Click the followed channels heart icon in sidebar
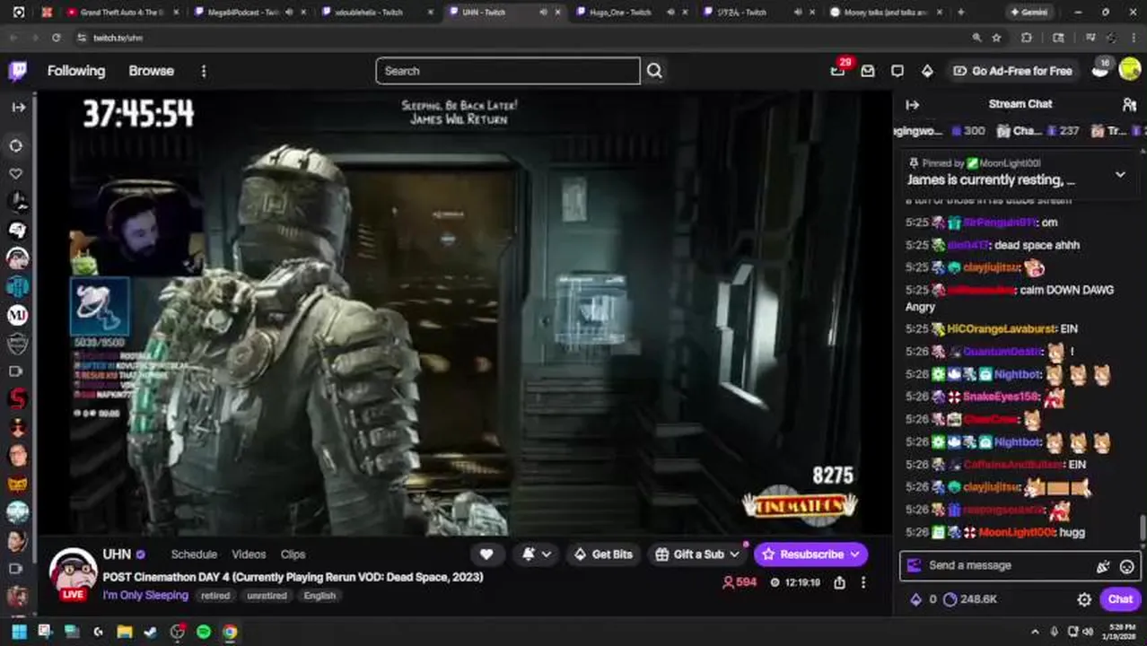The width and height of the screenshot is (1147, 646). [16, 173]
